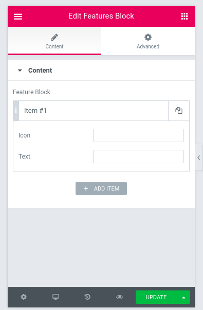Duplicate Item #1 using the copy icon
Image resolution: width=203 pixels, height=310 pixels.
coord(179,111)
